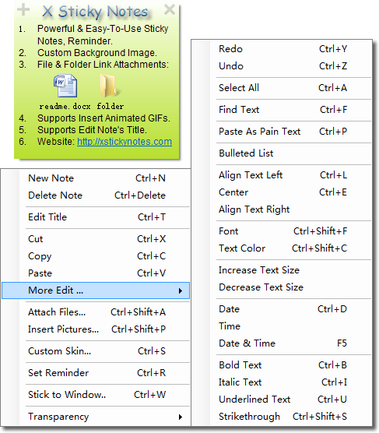Insert Time via submenu

tap(282, 326)
